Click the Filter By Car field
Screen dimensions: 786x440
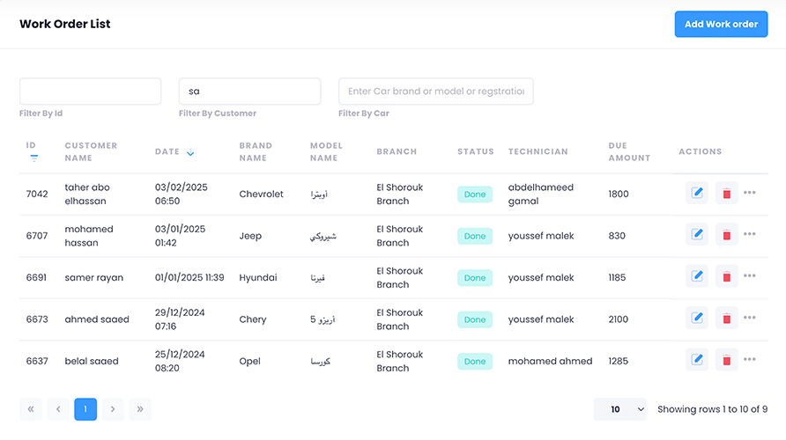435,92
